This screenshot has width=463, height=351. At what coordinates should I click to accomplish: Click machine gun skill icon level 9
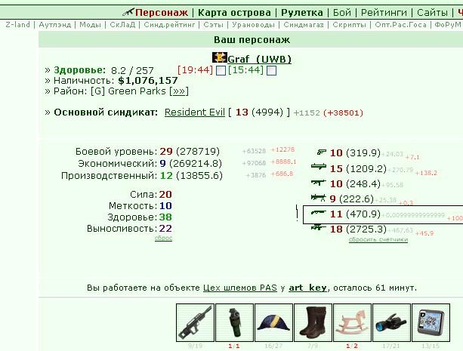318,198
